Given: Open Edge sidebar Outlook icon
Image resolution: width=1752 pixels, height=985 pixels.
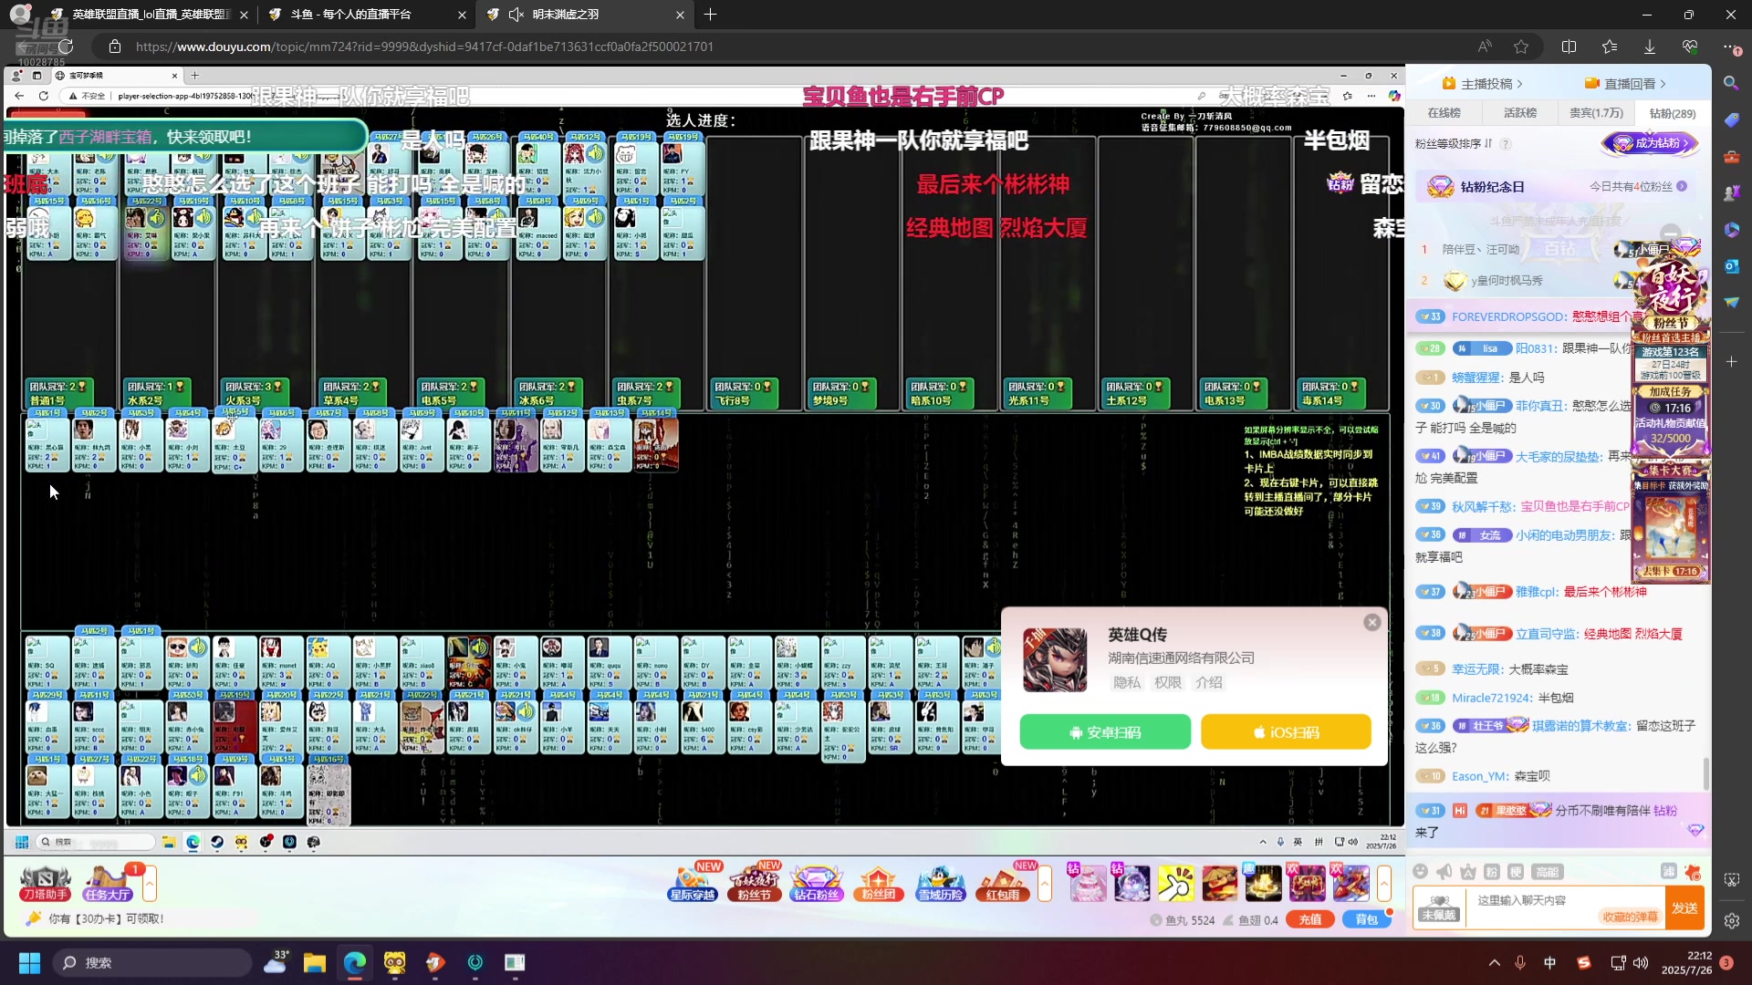Looking at the screenshot, I should point(1731,265).
